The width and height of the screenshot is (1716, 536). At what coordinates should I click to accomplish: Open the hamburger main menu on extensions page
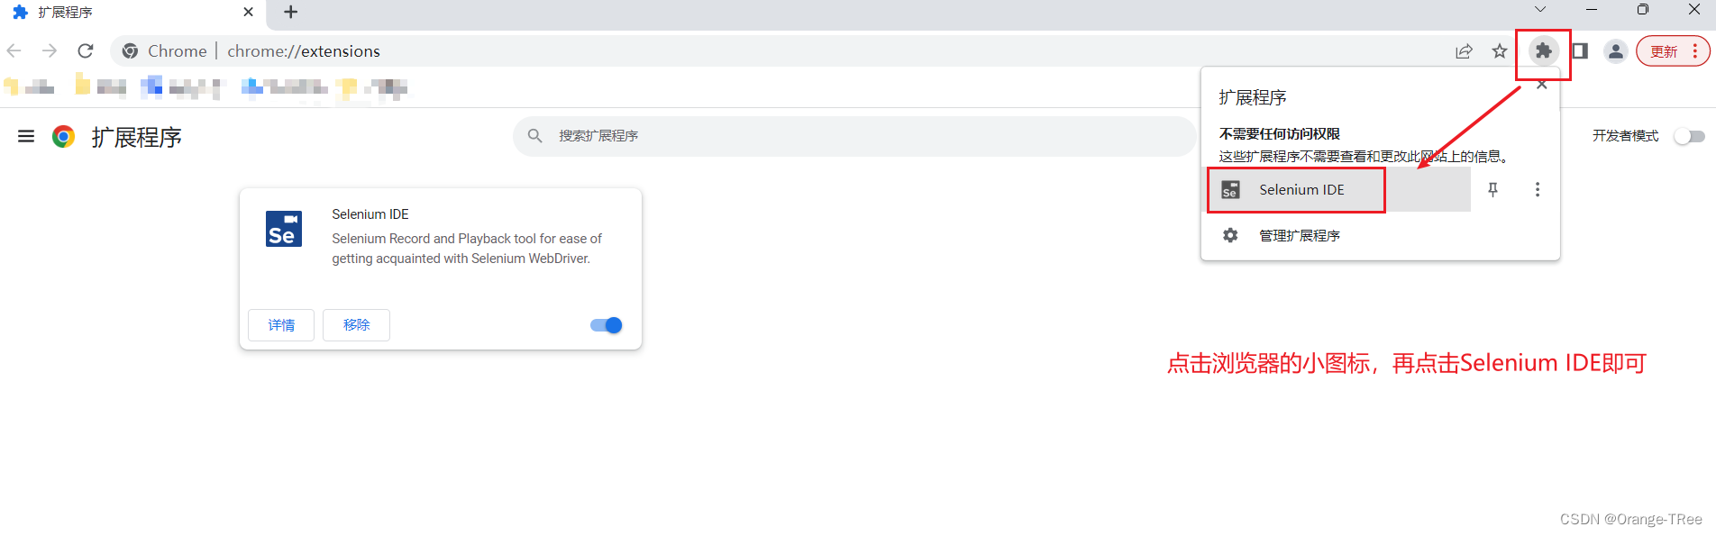[x=26, y=136]
